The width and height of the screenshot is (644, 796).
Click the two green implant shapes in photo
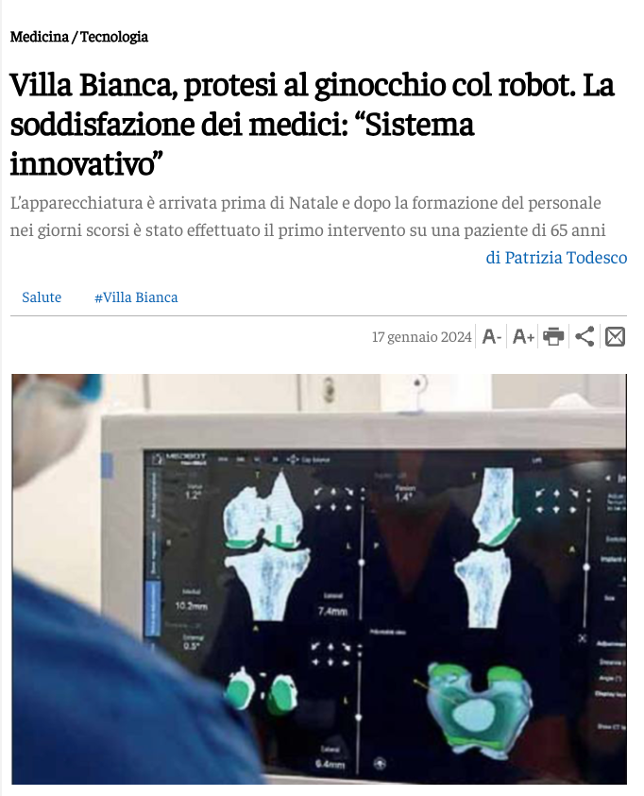point(263,692)
